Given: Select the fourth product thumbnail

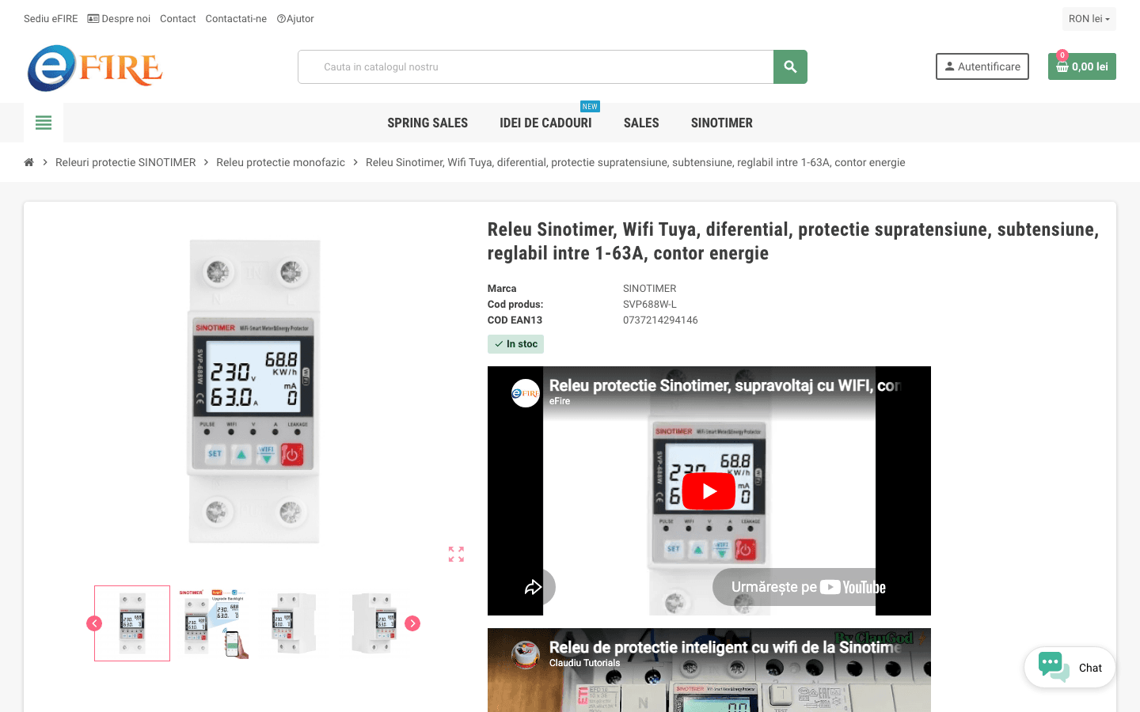Looking at the screenshot, I should click(374, 623).
